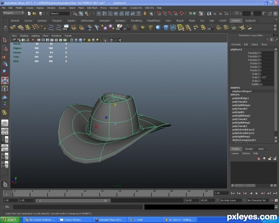Screen dimensions: 279x223
Task: Open the Polygons menu set dropdown
Action: (13, 13)
